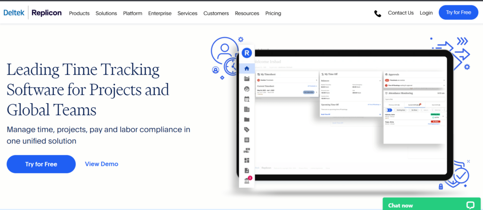Image resolution: width=483 pixels, height=210 pixels.
Task: Collapse the Balances section chevron
Action: 380,81
